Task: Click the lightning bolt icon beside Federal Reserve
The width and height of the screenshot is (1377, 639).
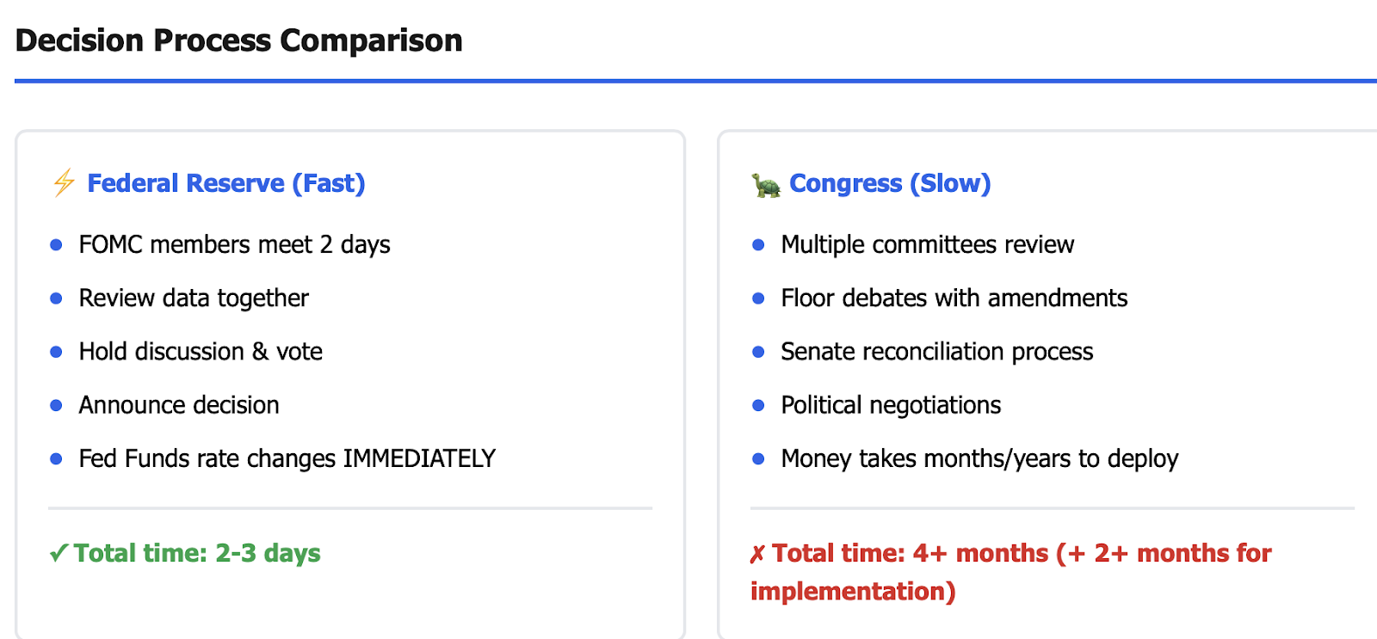Action: [x=64, y=183]
